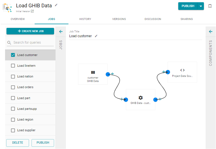This screenshot has height=149, width=216.
Task: Click the pencil icon beside Load customer title
Action: click(96, 36)
